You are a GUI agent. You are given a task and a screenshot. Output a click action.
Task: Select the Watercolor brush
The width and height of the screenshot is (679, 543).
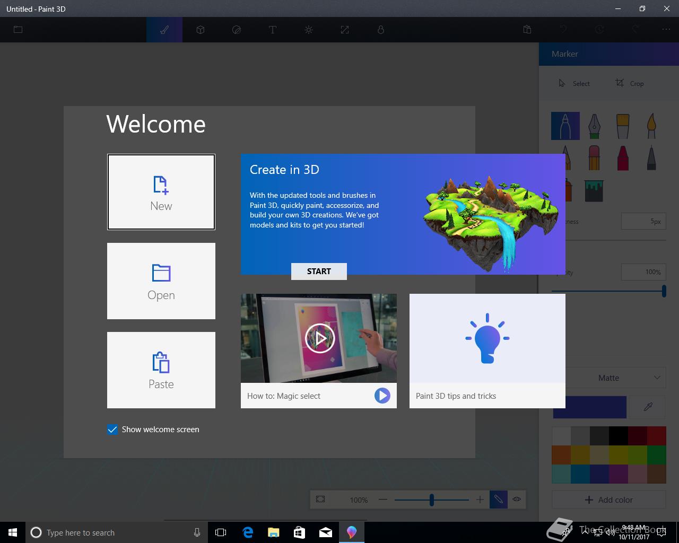pos(651,126)
